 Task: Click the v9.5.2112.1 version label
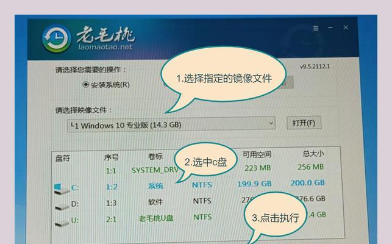(x=315, y=66)
